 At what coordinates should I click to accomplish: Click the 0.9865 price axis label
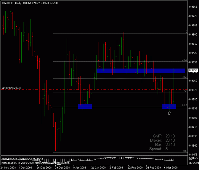[193, 7]
